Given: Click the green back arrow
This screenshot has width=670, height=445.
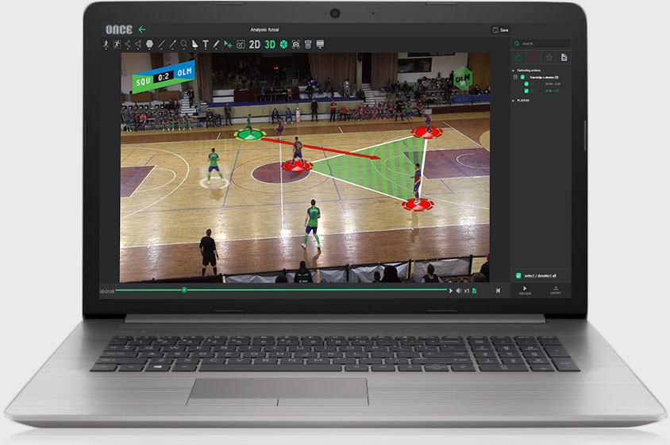Looking at the screenshot, I should (142, 29).
